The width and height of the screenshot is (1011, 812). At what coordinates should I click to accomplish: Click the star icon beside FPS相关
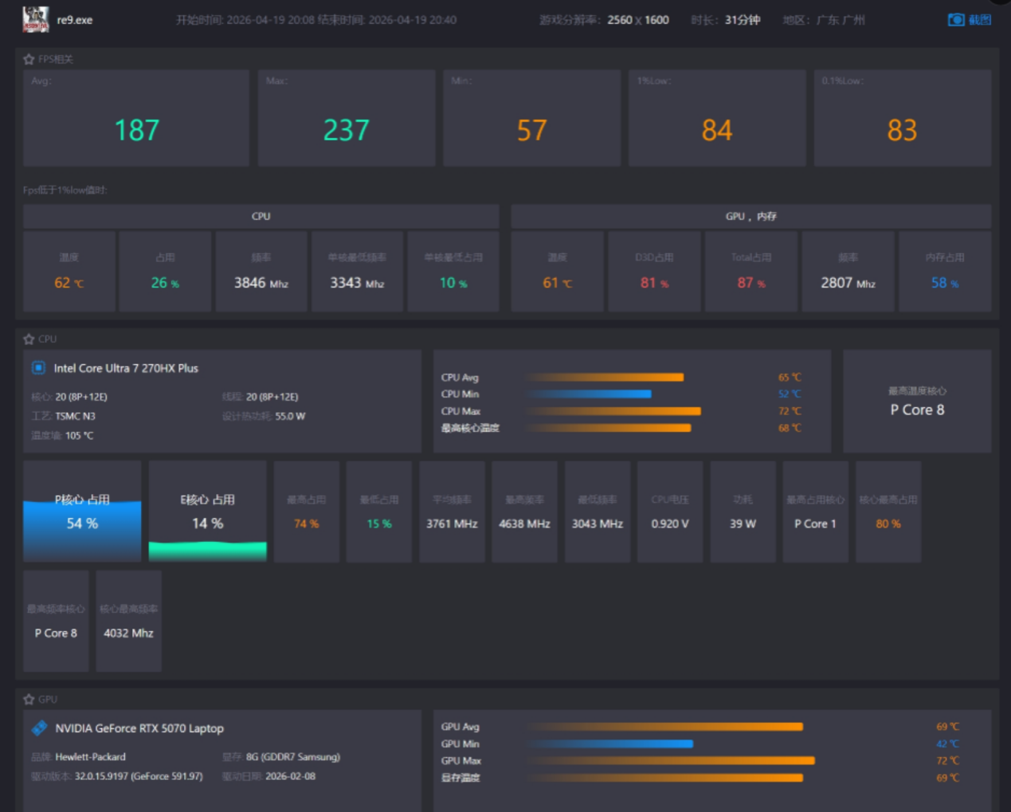click(29, 59)
